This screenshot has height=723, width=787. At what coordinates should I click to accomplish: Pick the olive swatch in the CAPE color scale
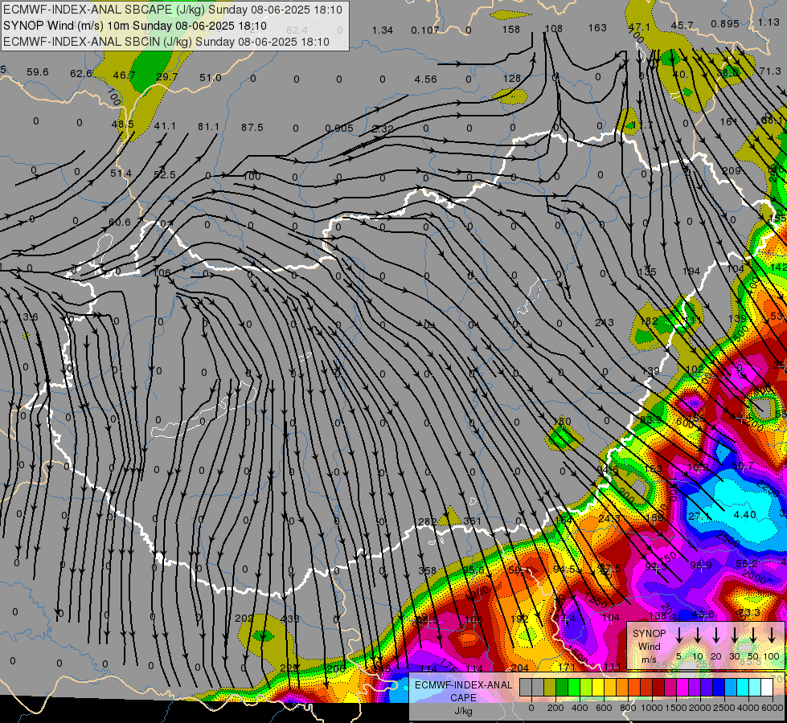[550, 688]
